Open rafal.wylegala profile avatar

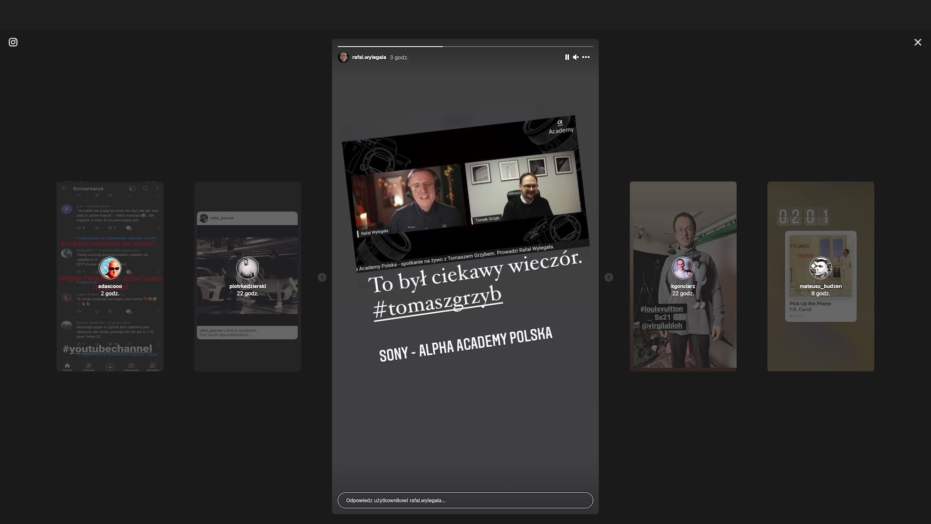click(344, 57)
